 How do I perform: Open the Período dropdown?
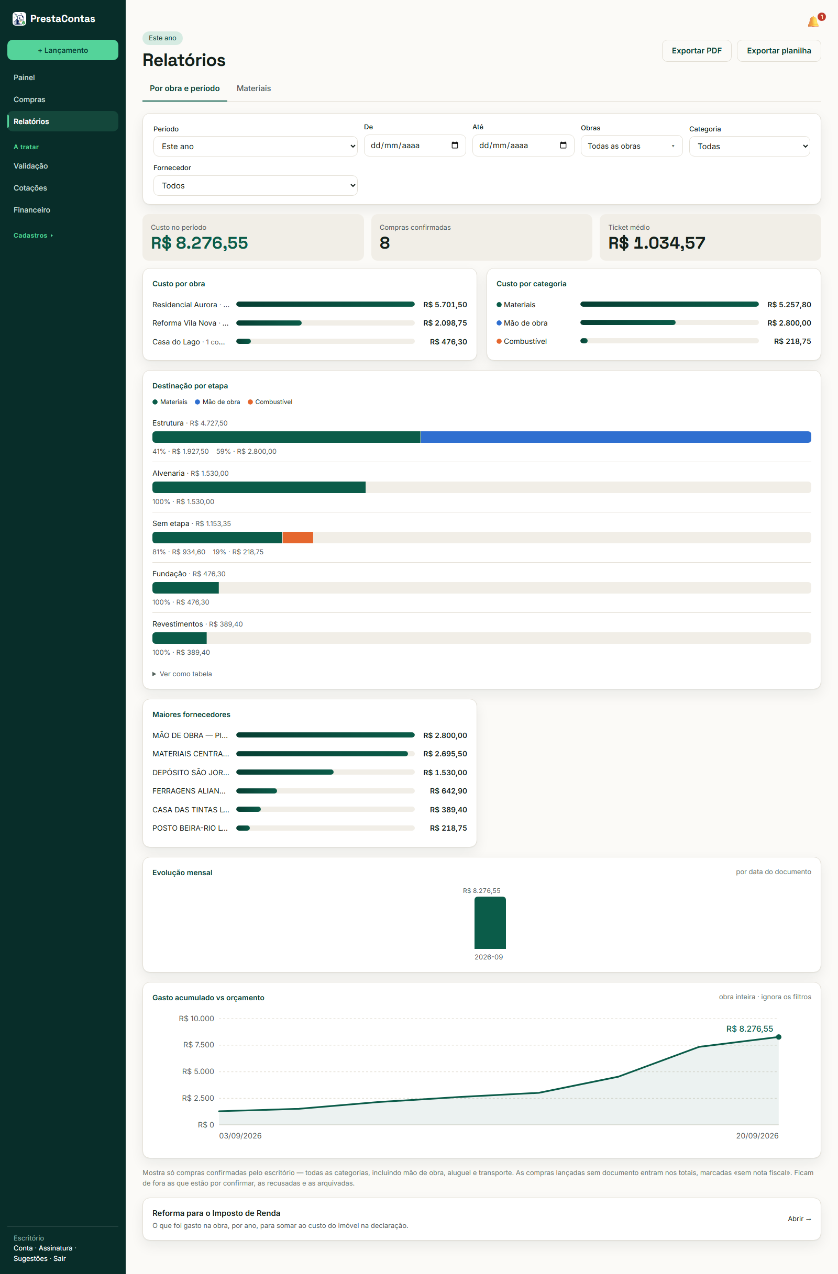pos(256,146)
